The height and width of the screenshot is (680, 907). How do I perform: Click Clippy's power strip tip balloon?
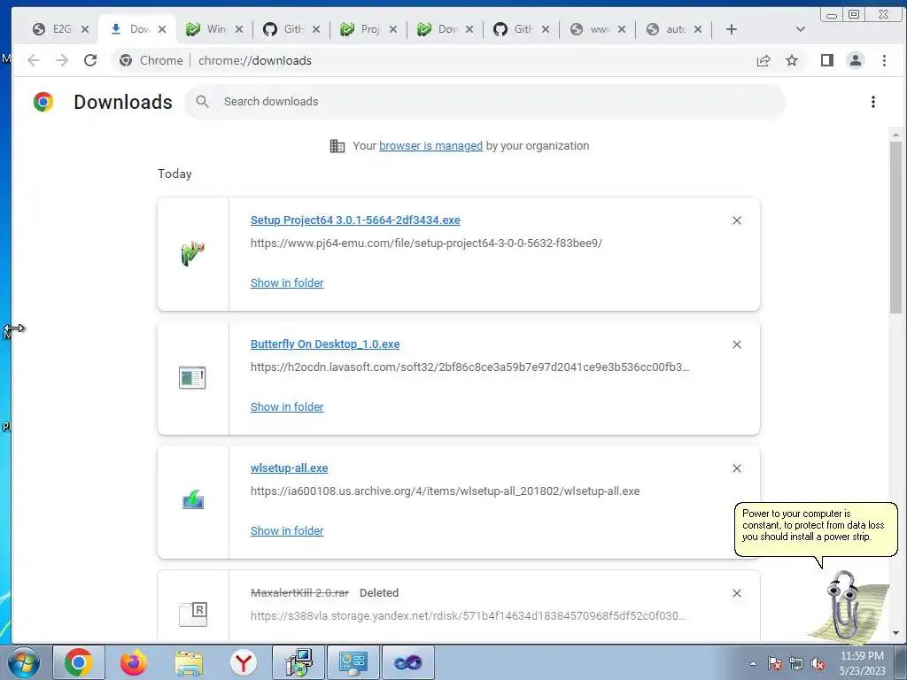816,529
